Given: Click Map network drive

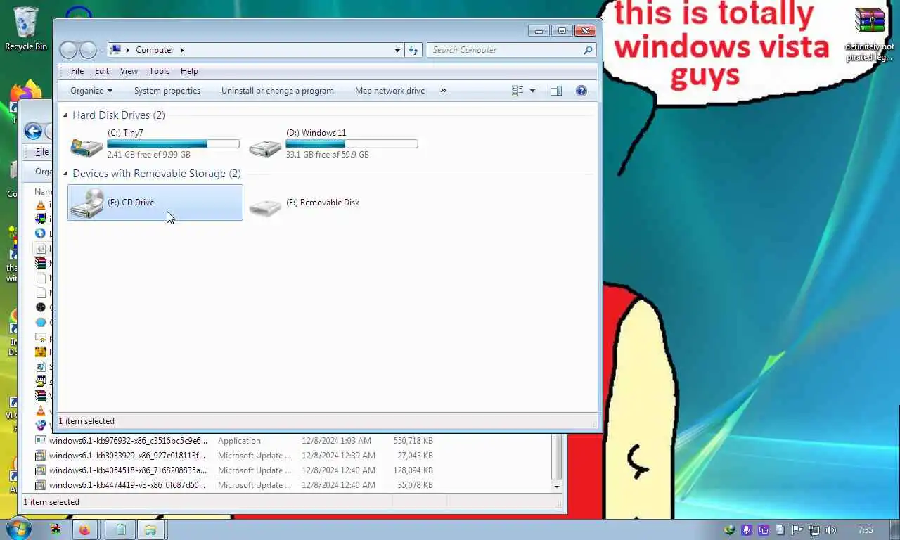Looking at the screenshot, I should click(x=390, y=91).
